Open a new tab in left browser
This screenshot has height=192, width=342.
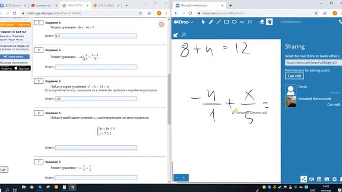pos(127,5)
